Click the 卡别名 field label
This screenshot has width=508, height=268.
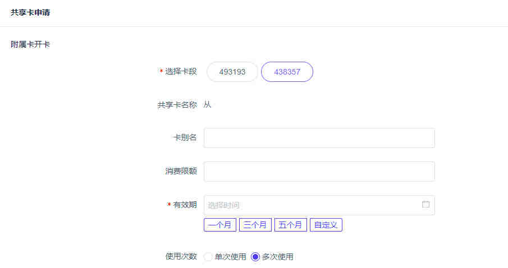185,138
